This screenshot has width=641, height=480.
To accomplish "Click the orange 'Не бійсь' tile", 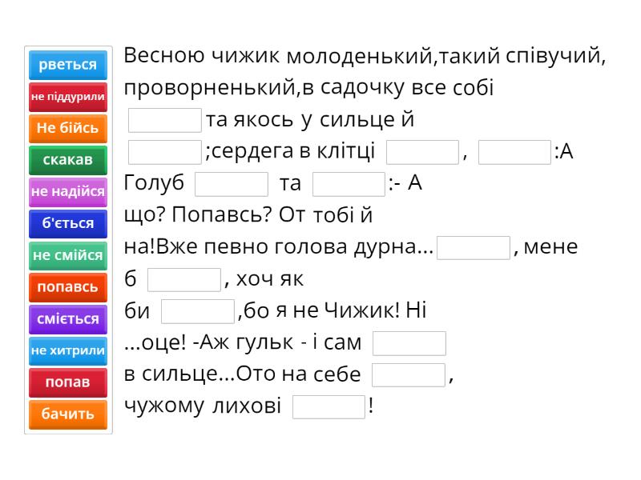I will point(68,128).
